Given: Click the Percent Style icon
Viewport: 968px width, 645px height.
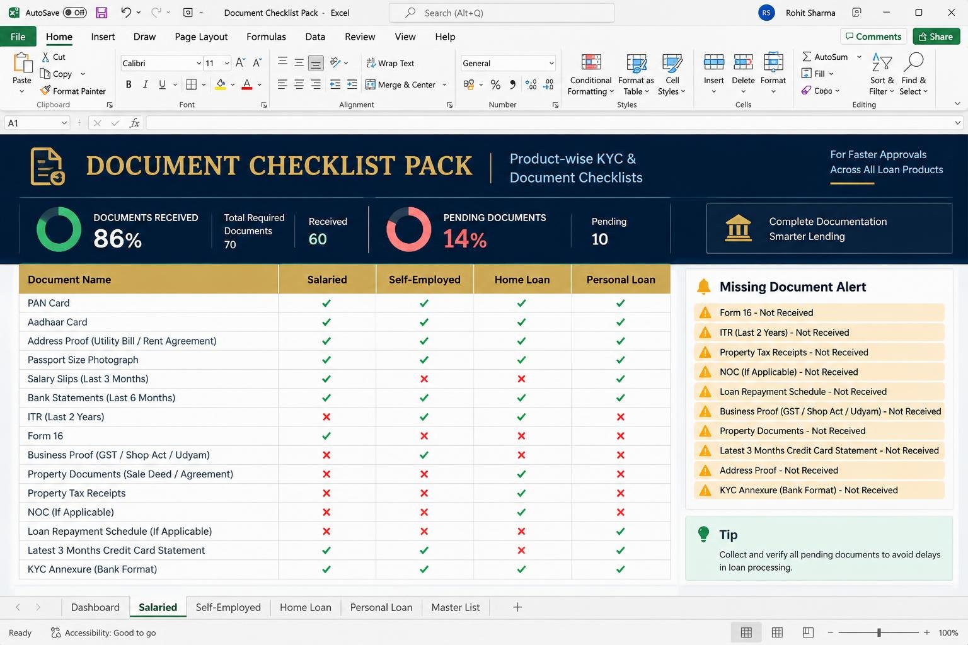Looking at the screenshot, I should tap(495, 84).
